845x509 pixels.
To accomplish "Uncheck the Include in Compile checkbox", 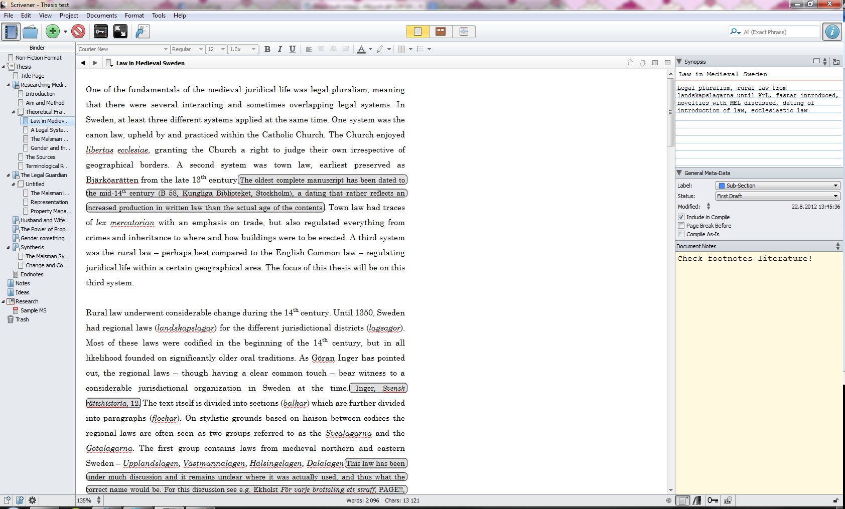I will 681,217.
